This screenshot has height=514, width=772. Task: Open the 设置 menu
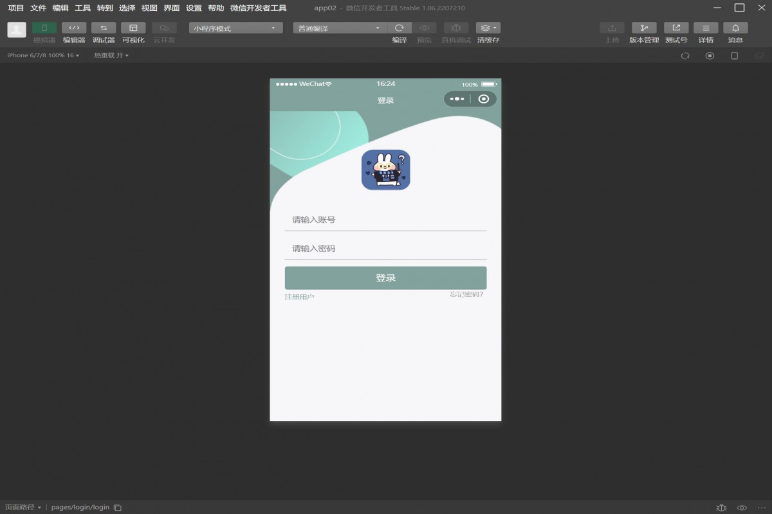pos(194,8)
